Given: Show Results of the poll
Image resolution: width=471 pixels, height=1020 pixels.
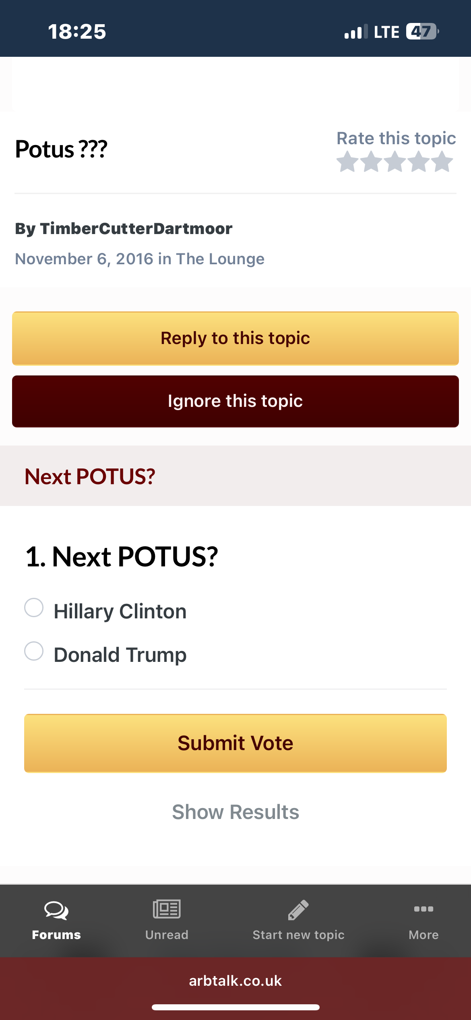Looking at the screenshot, I should [x=235, y=812].
